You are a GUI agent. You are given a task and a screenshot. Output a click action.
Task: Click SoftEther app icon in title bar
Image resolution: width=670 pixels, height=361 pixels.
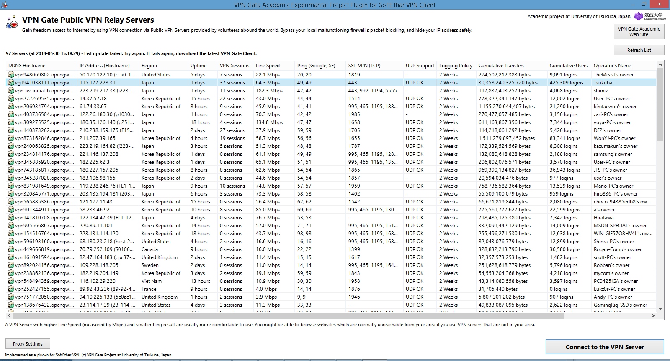[4, 5]
